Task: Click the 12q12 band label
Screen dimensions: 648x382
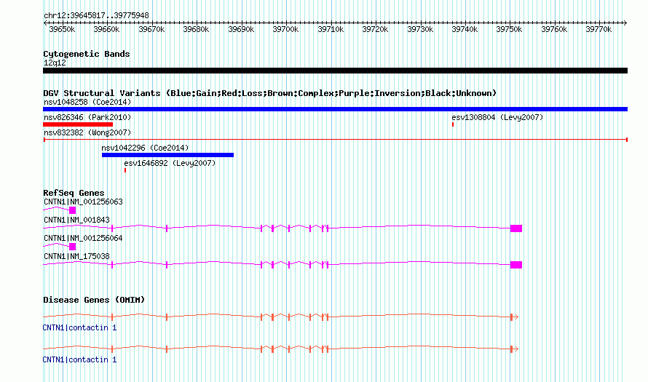Action: (55, 63)
